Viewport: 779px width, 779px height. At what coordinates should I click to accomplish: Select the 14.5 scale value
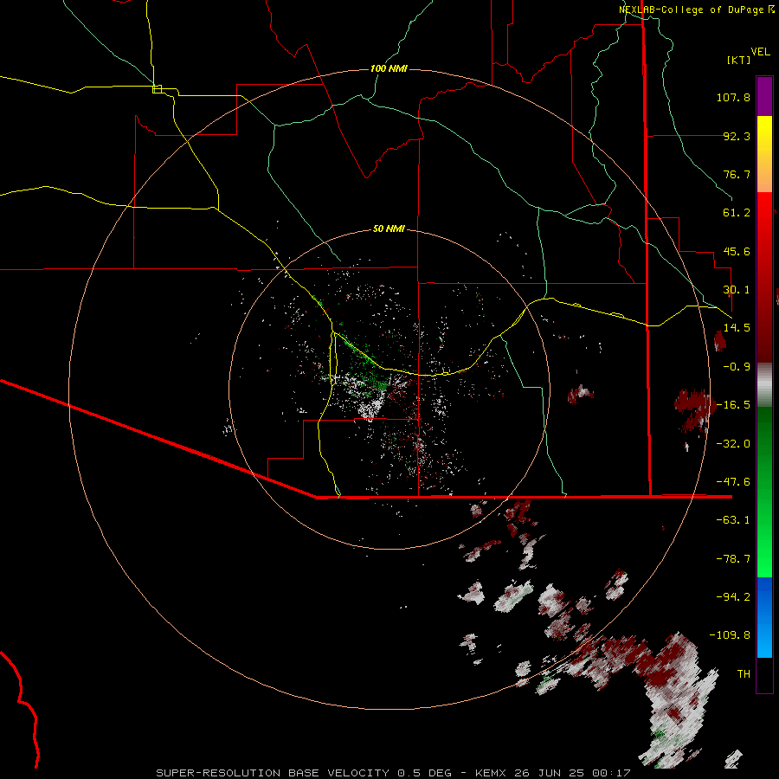(737, 328)
